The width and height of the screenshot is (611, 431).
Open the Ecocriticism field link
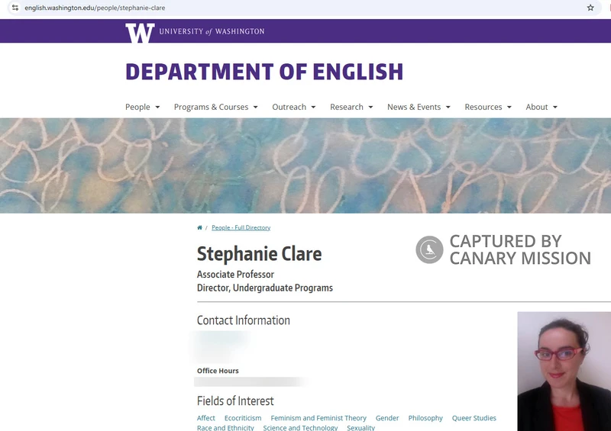click(x=243, y=418)
